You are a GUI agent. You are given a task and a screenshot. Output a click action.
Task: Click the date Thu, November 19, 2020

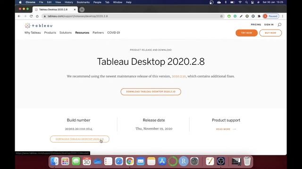coord(154,129)
